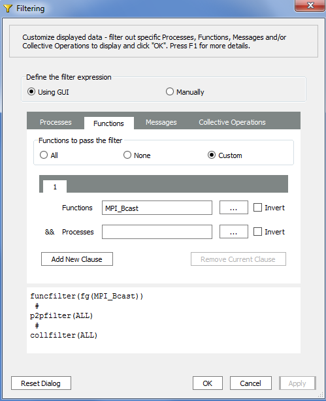Switch to the Messages tab

[x=161, y=122]
